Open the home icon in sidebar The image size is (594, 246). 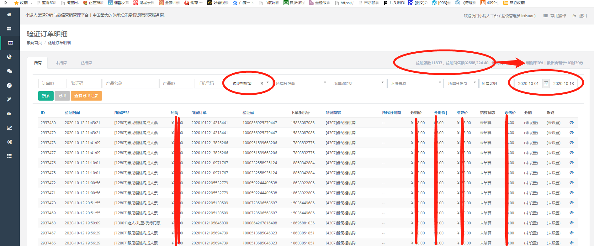[9, 15]
